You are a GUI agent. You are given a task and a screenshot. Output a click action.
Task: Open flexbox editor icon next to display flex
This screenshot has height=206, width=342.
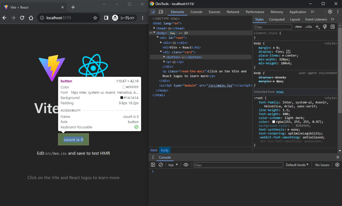pos(288,51)
